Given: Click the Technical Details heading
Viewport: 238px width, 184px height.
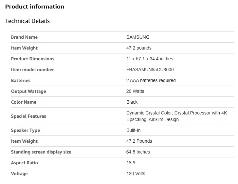Looking at the screenshot, I should pyautogui.click(x=27, y=21).
